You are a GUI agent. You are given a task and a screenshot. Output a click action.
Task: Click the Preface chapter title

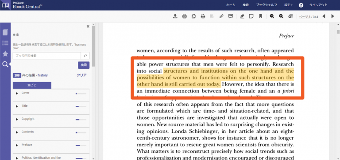click(x=27, y=144)
